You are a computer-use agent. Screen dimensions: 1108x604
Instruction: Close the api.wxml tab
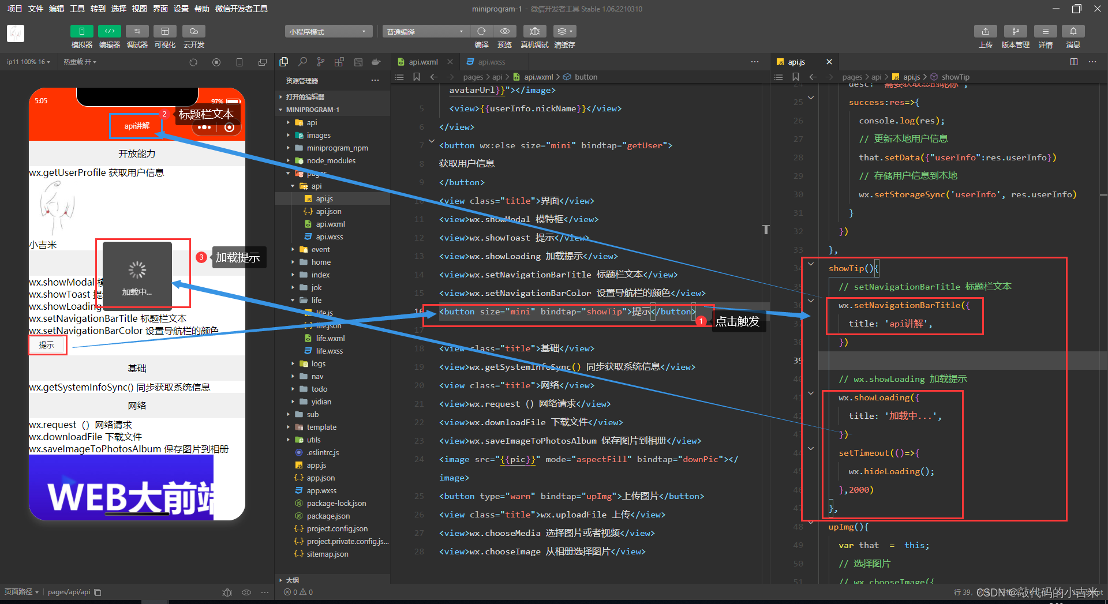click(450, 62)
